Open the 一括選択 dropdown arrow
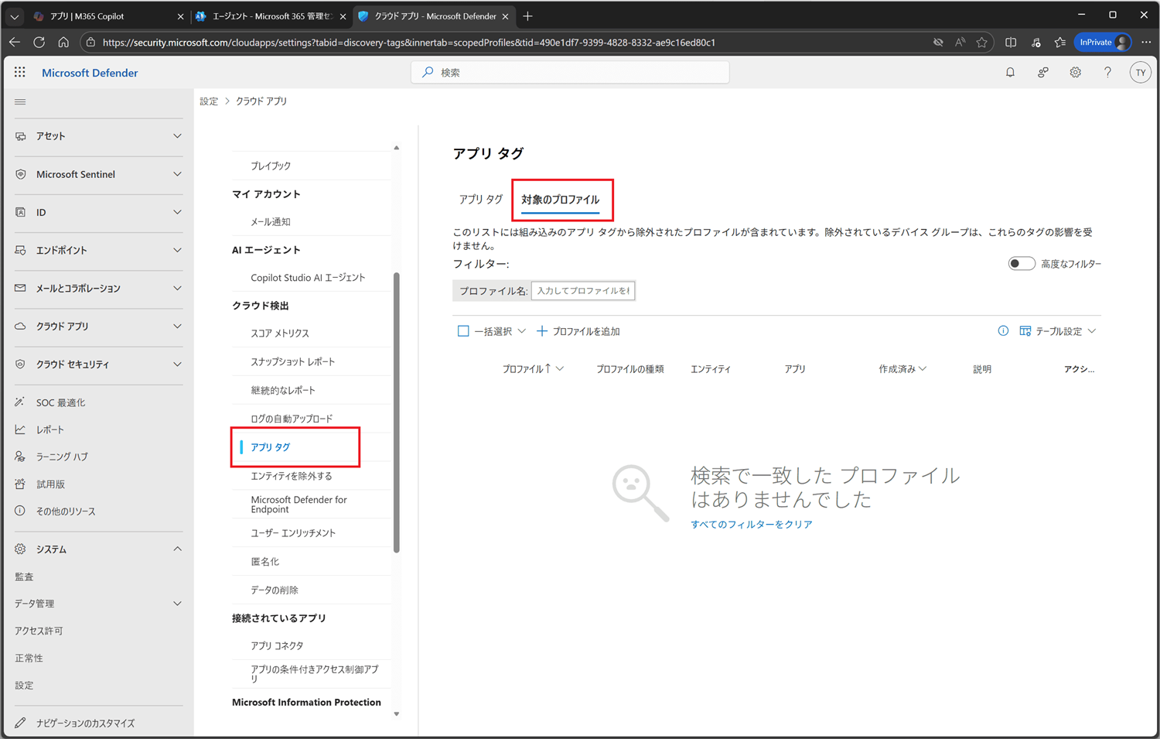Screen dimensions: 1160x739 (x=522, y=331)
